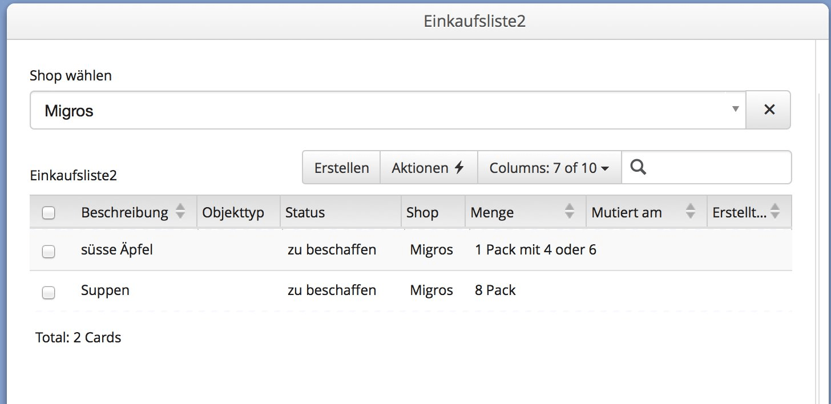Click Migros shop cell in süsse Äpfel row
831x404 pixels.
pos(431,249)
